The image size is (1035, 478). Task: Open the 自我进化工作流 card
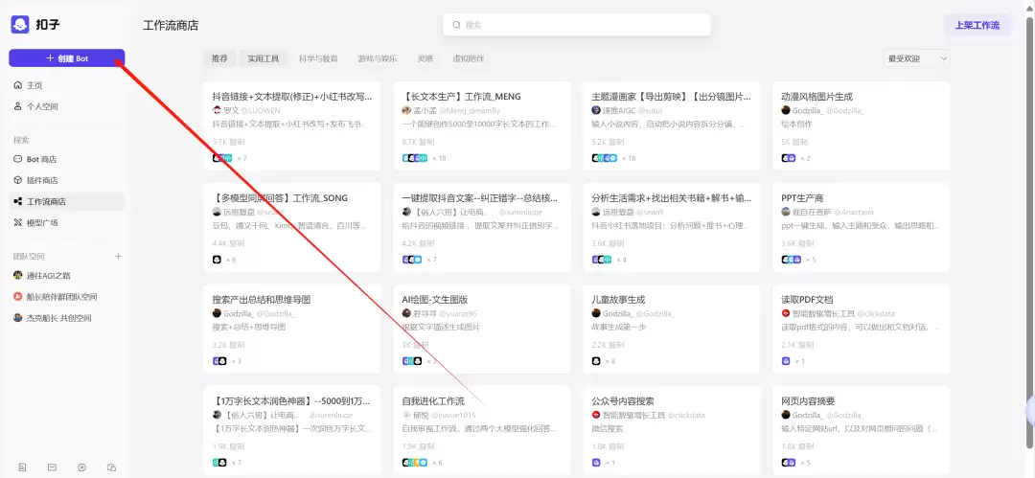(x=482, y=430)
